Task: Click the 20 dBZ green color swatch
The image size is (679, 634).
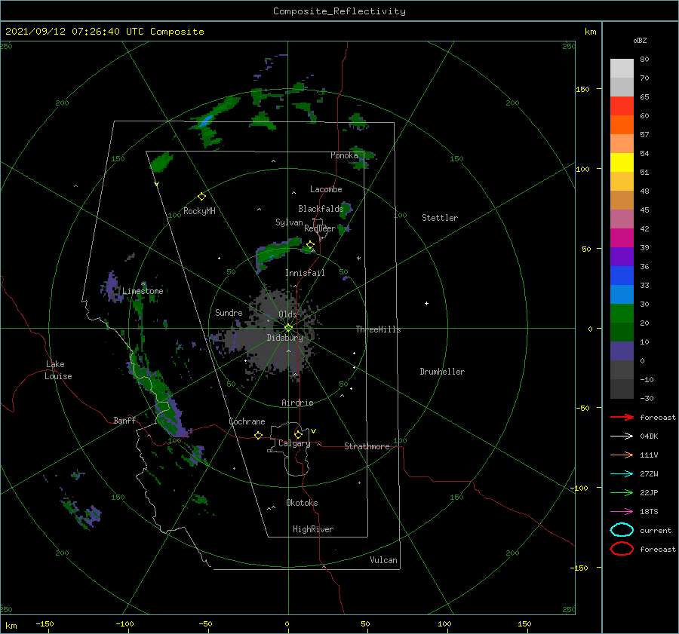Action: pos(622,313)
